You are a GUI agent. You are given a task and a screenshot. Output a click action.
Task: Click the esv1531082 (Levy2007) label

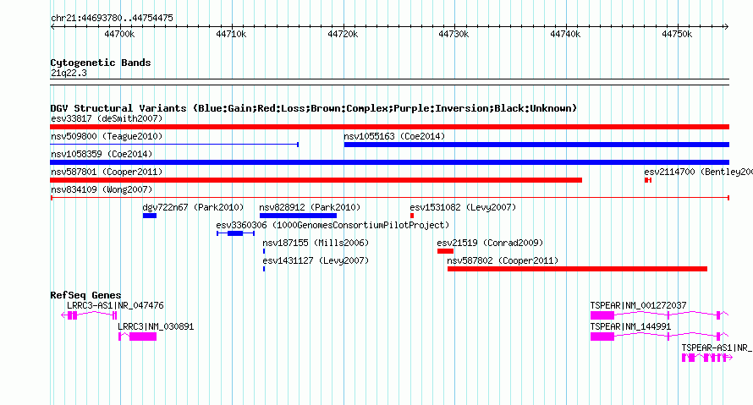[463, 207]
